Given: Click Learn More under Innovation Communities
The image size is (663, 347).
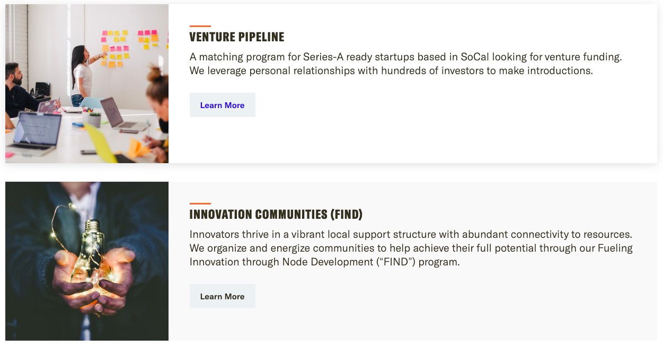Looking at the screenshot, I should click(x=222, y=296).
